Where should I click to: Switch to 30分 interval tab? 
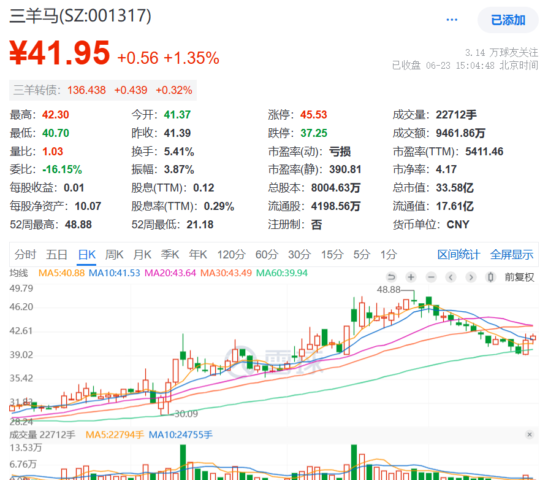point(300,254)
